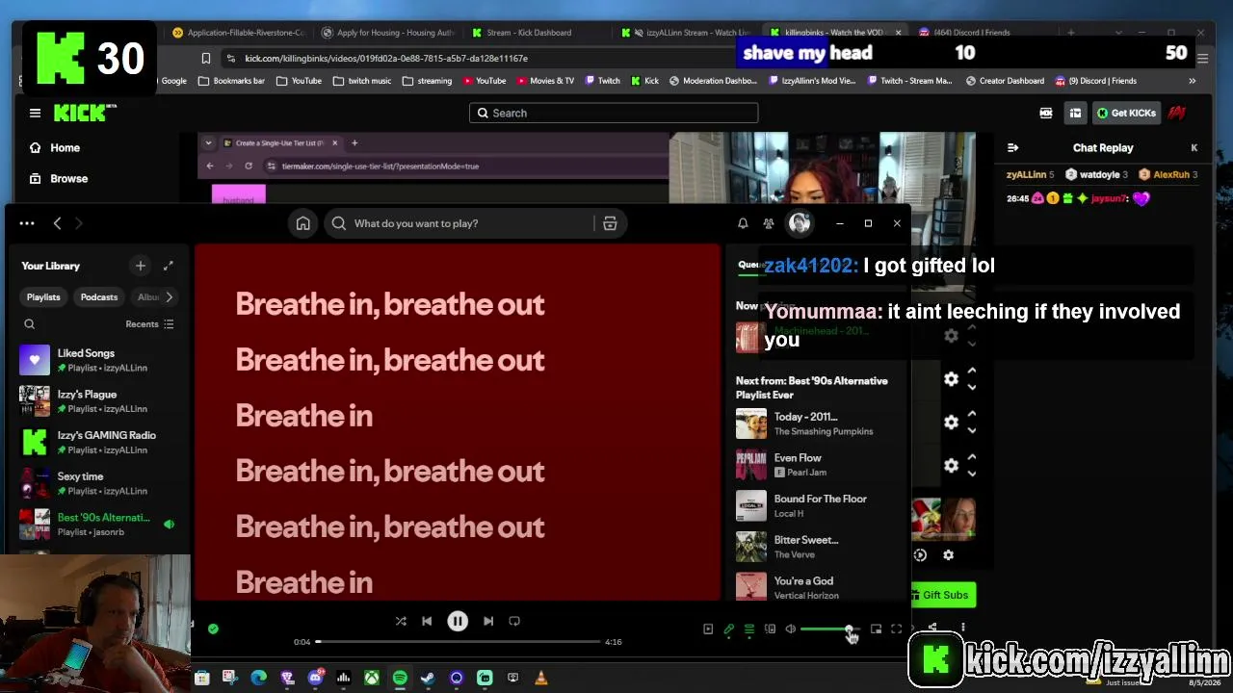Open the Bookmarks bar folder
The height and width of the screenshot is (693, 1233).
[x=231, y=81]
